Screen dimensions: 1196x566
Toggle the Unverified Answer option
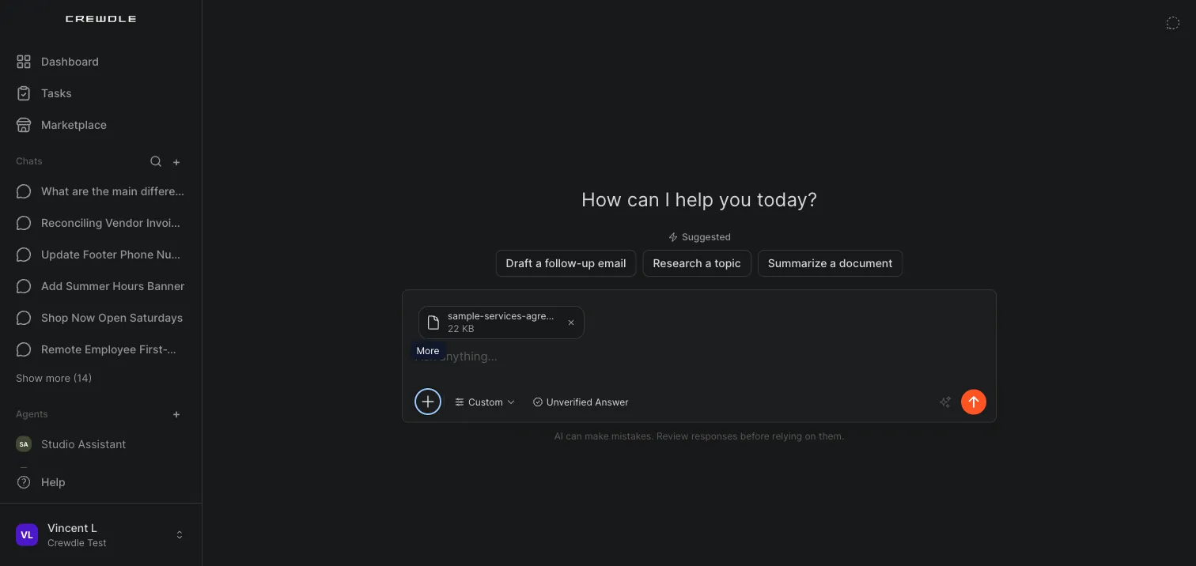[581, 402]
